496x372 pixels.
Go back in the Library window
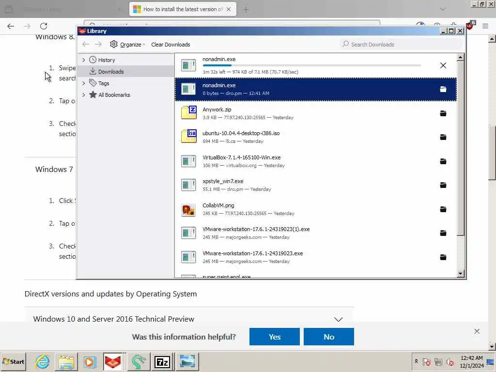[86, 44]
